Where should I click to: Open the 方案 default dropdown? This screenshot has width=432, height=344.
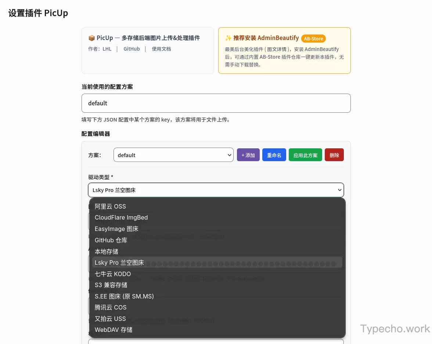(x=173, y=155)
